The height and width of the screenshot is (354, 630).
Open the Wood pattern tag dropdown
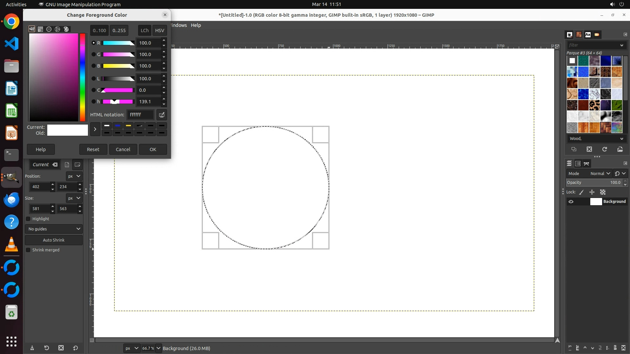pyautogui.click(x=621, y=139)
